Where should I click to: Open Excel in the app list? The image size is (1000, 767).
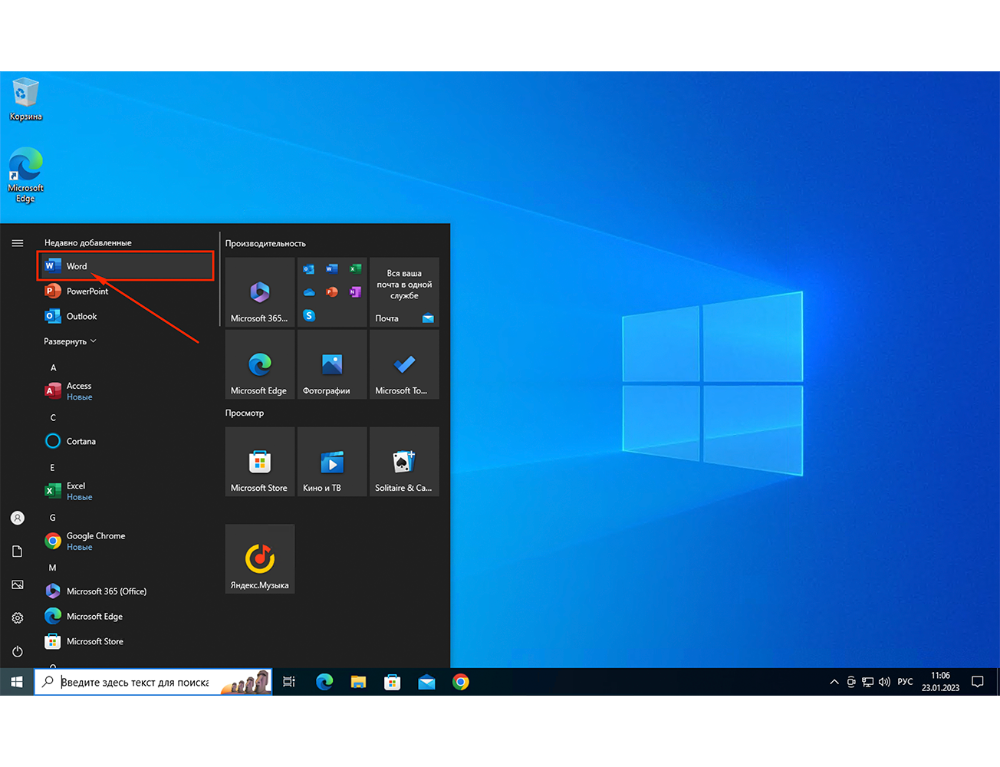click(x=126, y=491)
